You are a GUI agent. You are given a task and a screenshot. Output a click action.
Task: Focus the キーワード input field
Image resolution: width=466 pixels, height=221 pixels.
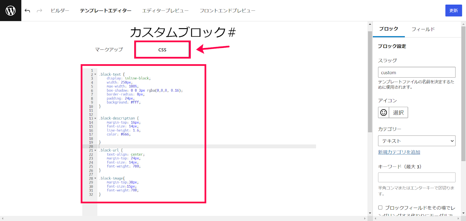point(416,177)
